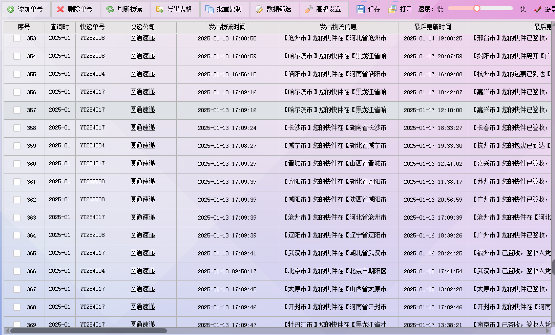Viewport: 555px width, 335px height.
Task: Select the 辽阳市 logistics info cell
Action: click(x=339, y=235)
